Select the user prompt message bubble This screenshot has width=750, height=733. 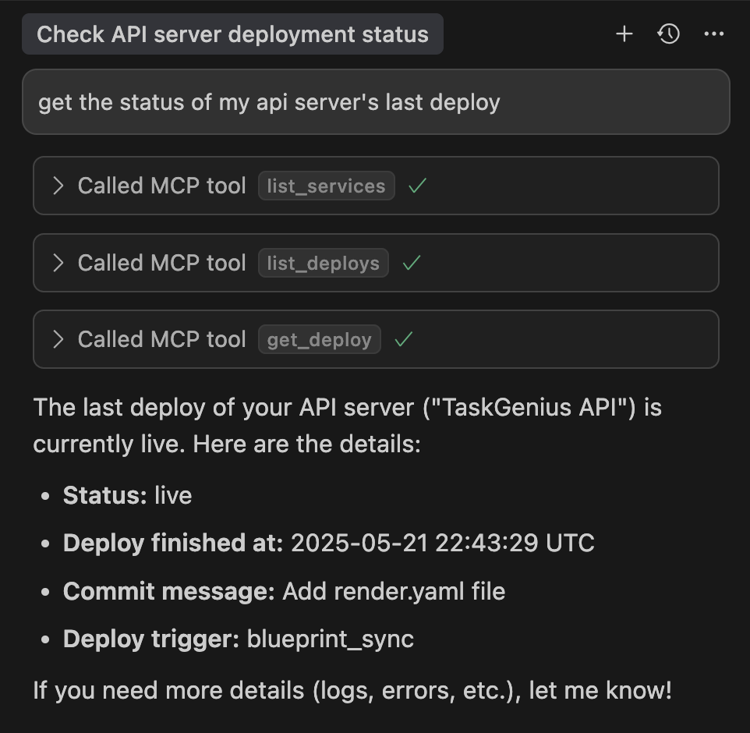pos(375,101)
